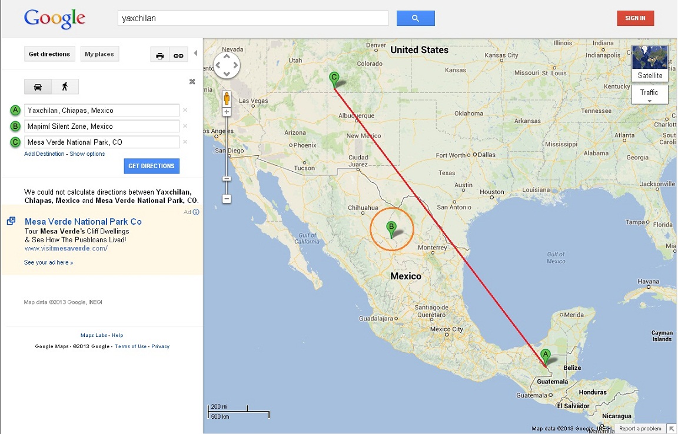This screenshot has width=678, height=434.
Task: Expand the Traffic layer dropdown
Action: pyautogui.click(x=649, y=94)
